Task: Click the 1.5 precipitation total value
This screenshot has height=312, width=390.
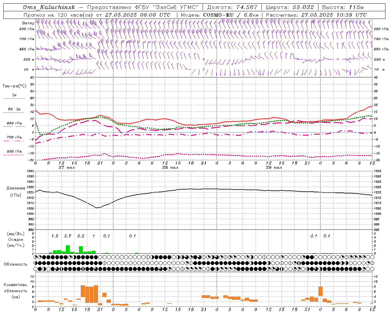Action: pos(55,236)
